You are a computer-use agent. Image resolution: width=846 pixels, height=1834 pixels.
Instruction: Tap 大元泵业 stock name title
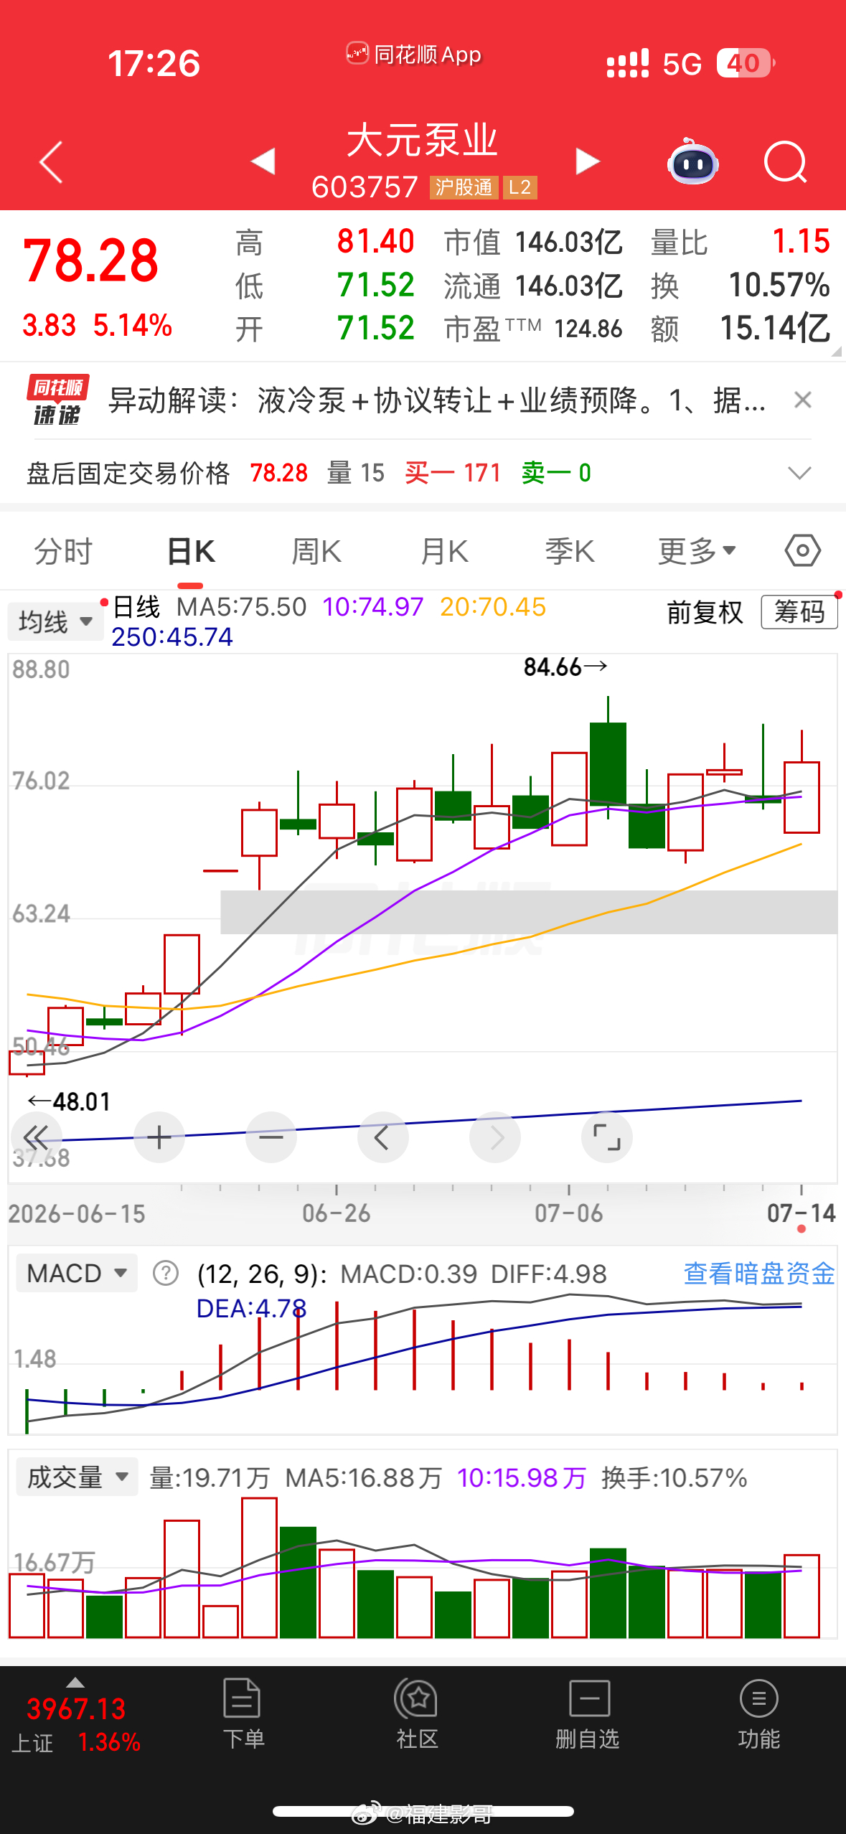point(422,140)
